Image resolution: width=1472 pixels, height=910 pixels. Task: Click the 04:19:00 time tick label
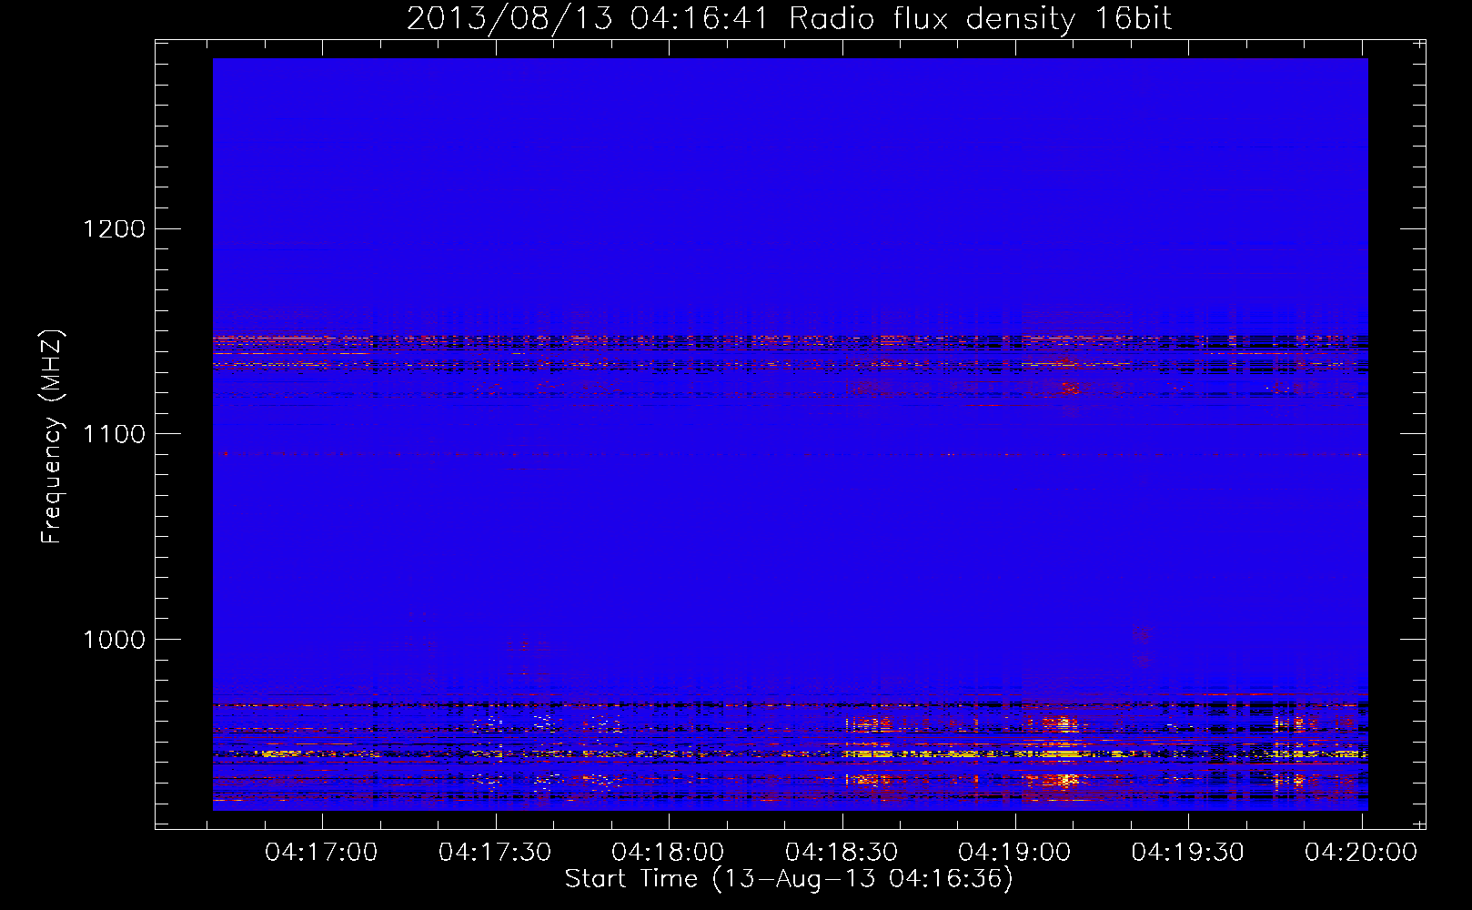click(1014, 853)
